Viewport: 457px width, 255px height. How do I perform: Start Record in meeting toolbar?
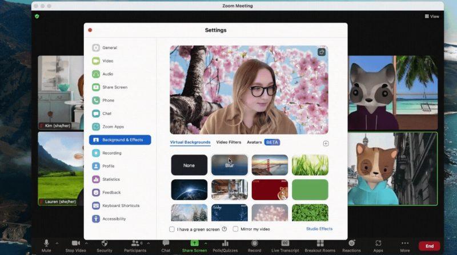coord(254,246)
